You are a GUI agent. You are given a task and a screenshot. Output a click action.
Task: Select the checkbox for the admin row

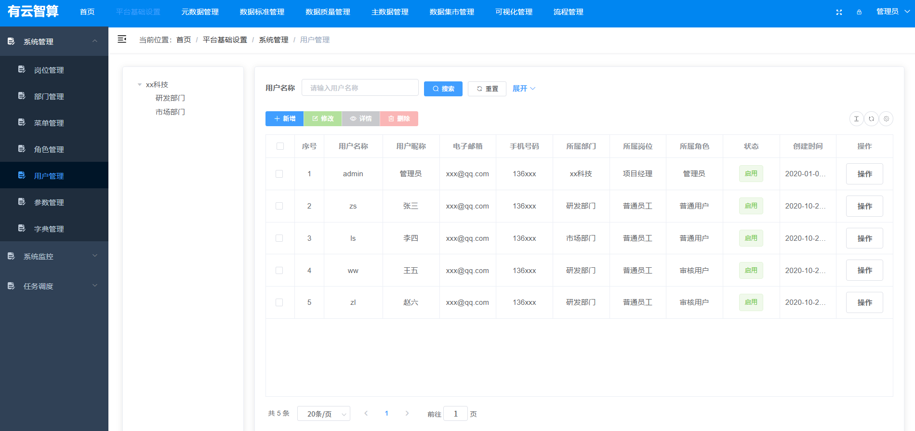(279, 174)
